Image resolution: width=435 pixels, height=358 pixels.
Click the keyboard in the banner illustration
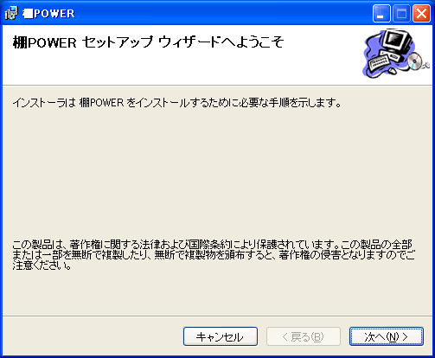(379, 62)
